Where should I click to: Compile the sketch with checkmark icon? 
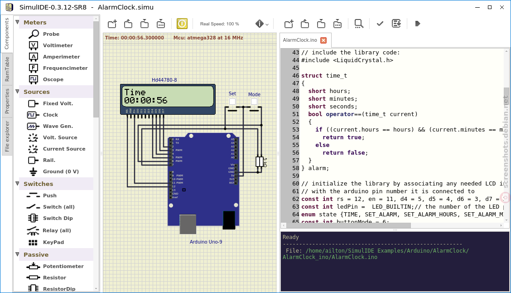tap(380, 24)
